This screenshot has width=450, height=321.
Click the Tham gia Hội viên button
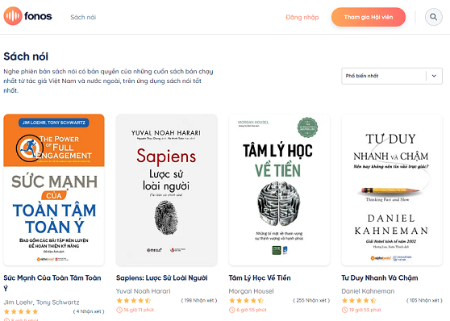[369, 17]
